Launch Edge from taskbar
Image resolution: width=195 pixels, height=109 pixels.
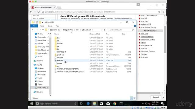(88, 104)
